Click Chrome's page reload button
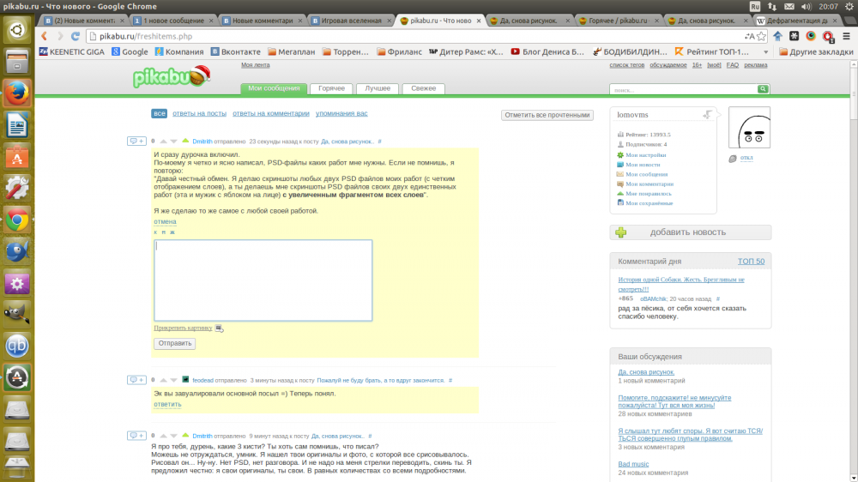Image resolution: width=858 pixels, height=482 pixels. (76, 36)
